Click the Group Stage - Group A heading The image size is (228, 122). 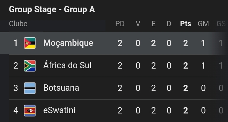[x=52, y=9]
